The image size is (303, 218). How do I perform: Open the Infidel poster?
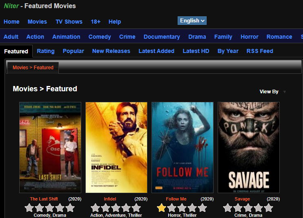[116, 148]
